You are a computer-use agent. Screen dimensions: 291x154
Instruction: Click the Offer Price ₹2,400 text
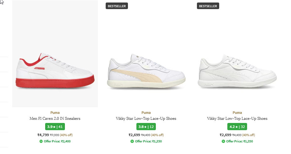pos(57,141)
